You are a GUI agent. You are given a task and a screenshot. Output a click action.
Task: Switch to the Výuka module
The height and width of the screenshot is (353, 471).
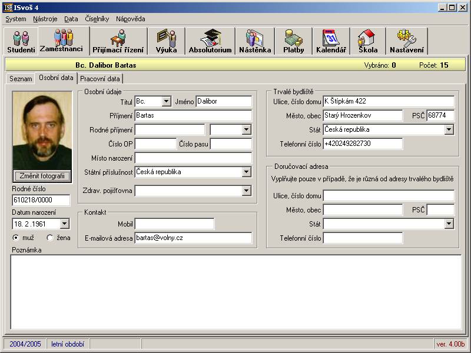166,41
